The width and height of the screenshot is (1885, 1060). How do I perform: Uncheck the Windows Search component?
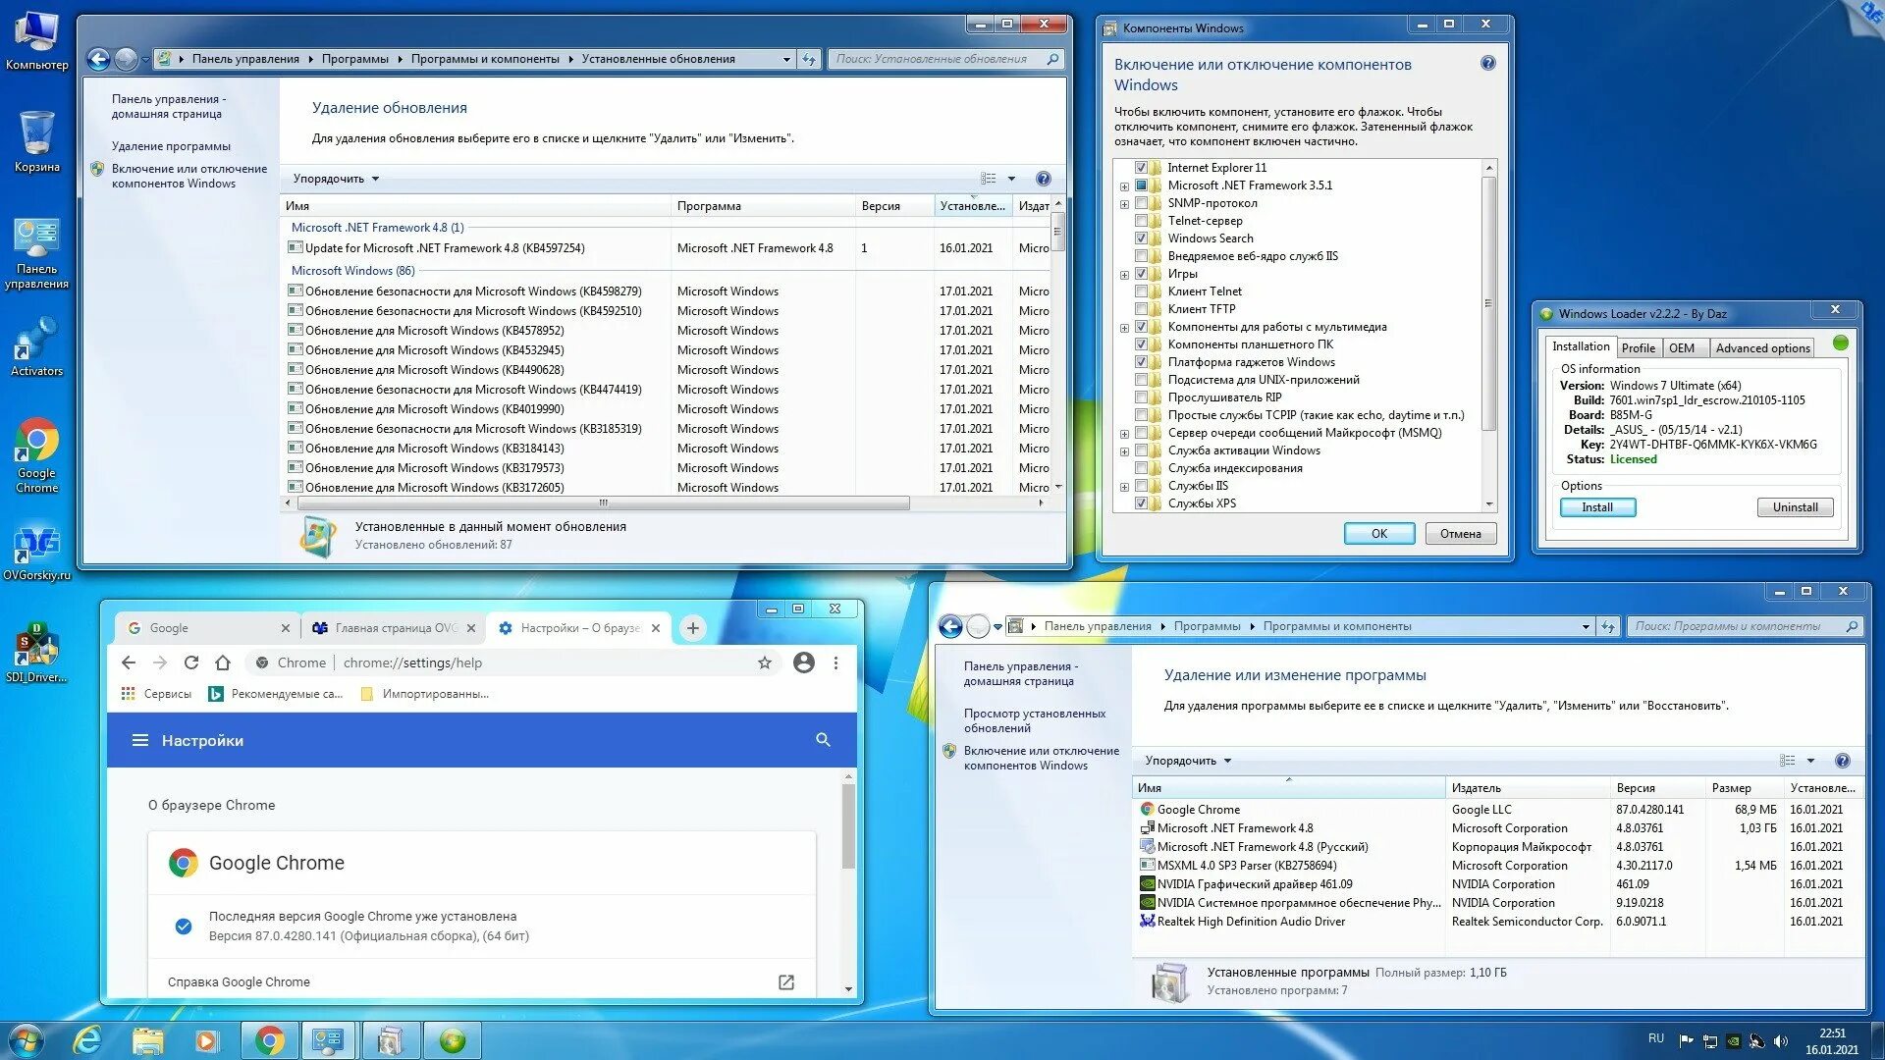(x=1142, y=238)
